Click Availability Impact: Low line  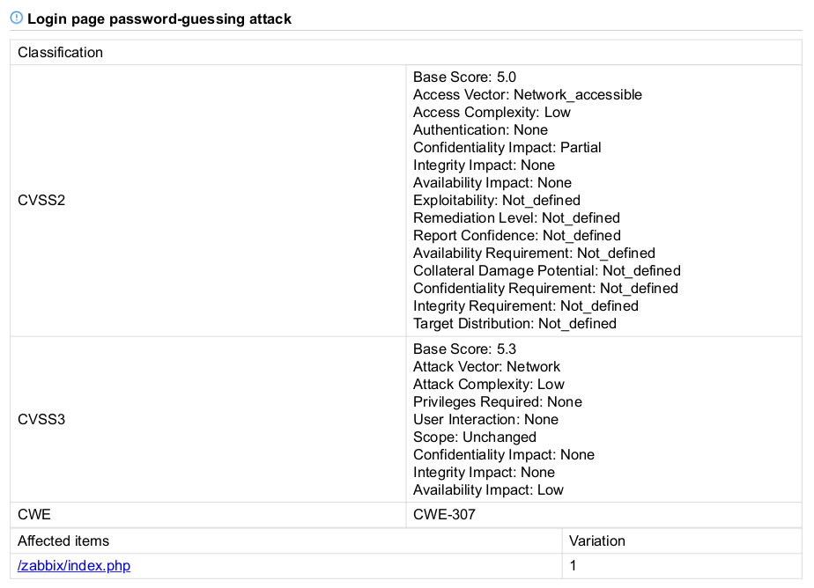488,490
